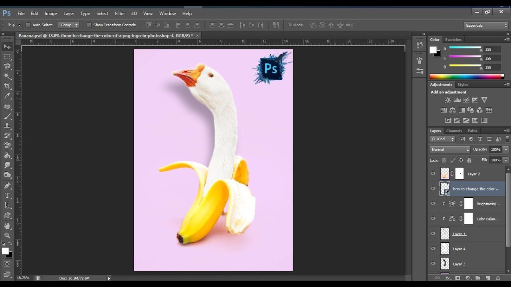Screen dimensions: 511x287
Task: Click the G value input field
Action: click(492, 58)
